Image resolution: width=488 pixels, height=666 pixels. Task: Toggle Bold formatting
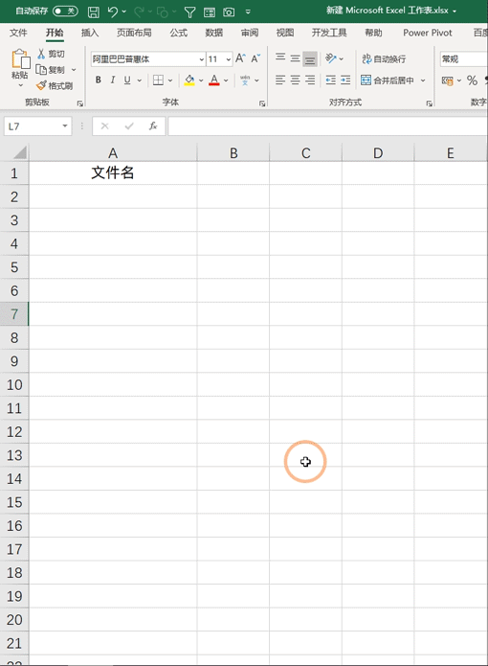pos(99,80)
